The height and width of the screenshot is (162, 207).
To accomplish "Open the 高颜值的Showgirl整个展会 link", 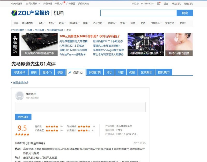I will (108, 50).
